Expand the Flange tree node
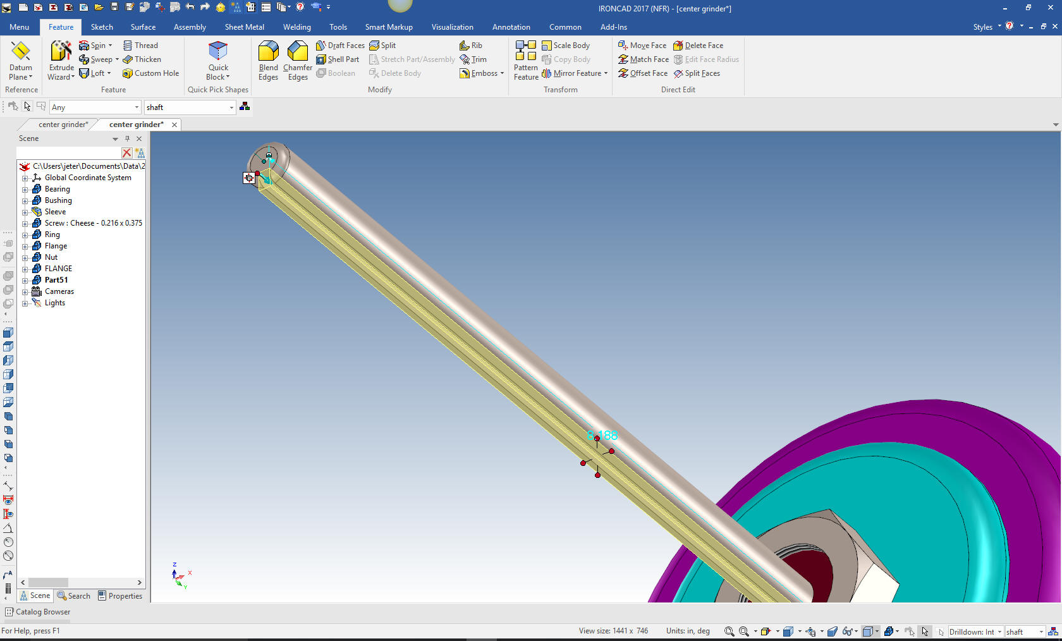The height and width of the screenshot is (641, 1062). tap(25, 247)
